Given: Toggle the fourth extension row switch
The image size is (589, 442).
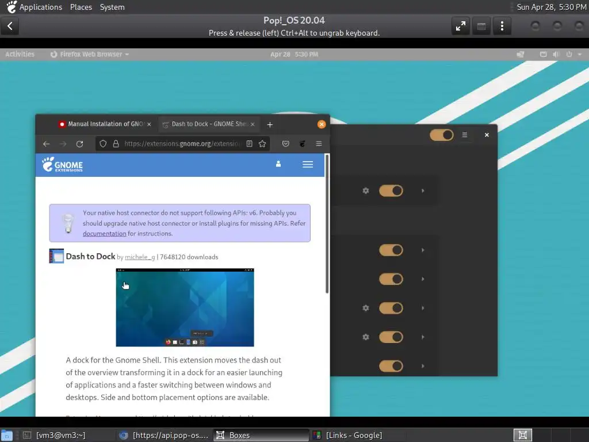Looking at the screenshot, I should 391,308.
